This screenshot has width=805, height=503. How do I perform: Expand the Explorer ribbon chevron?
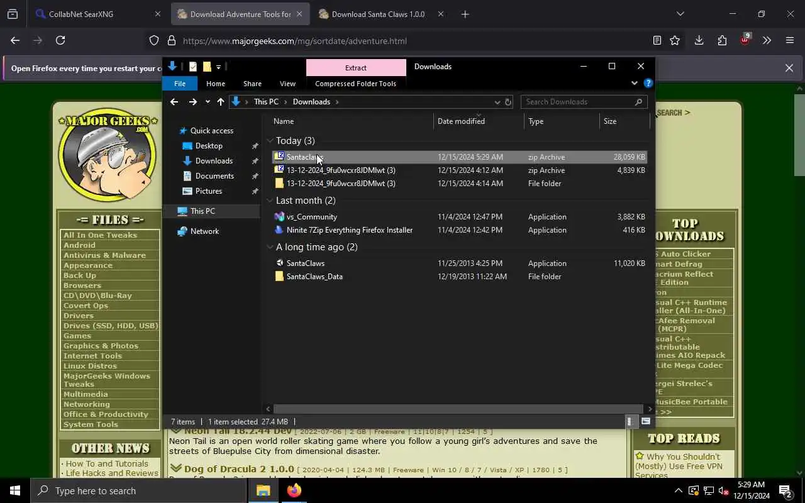point(634,83)
